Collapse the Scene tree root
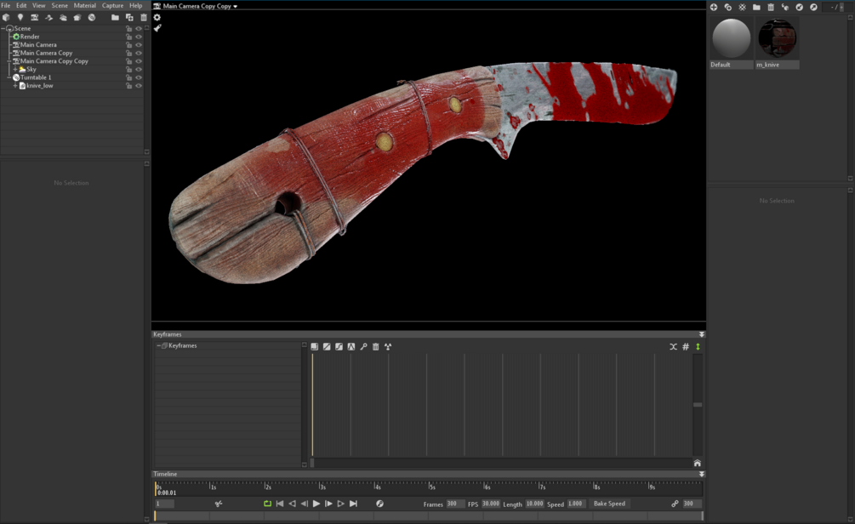 click(3, 28)
